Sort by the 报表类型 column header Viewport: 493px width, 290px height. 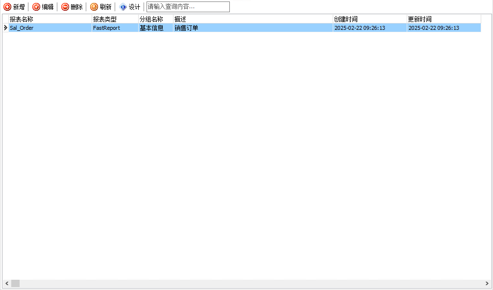click(115, 19)
